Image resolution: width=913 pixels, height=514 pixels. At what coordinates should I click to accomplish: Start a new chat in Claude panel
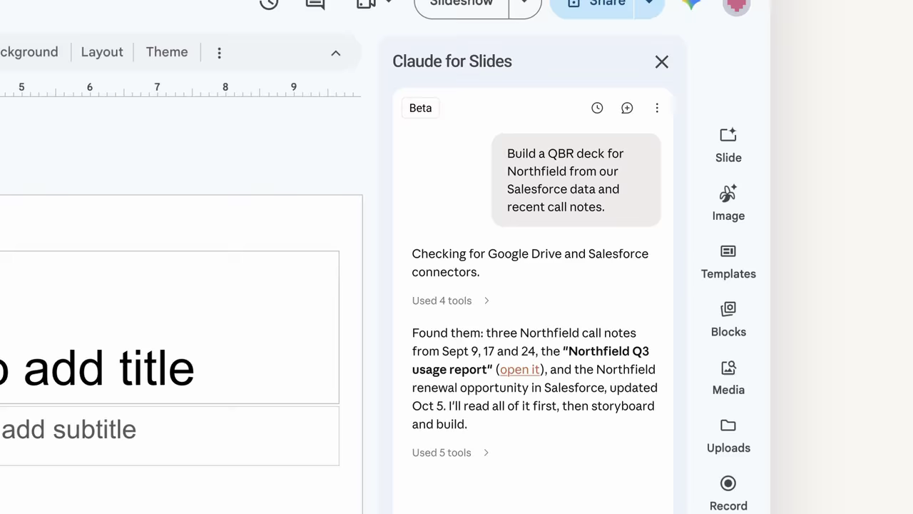click(x=627, y=108)
